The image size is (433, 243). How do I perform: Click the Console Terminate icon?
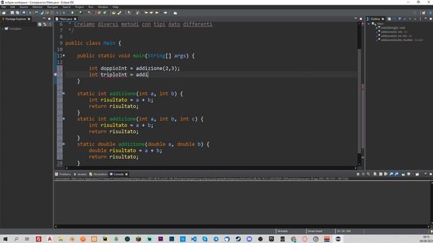[x=358, y=174]
